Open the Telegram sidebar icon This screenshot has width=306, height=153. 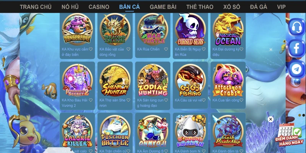click(297, 69)
